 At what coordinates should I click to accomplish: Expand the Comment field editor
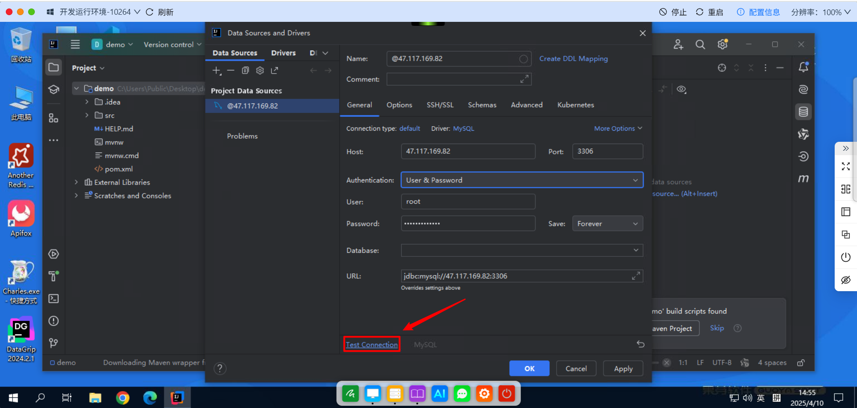524,79
